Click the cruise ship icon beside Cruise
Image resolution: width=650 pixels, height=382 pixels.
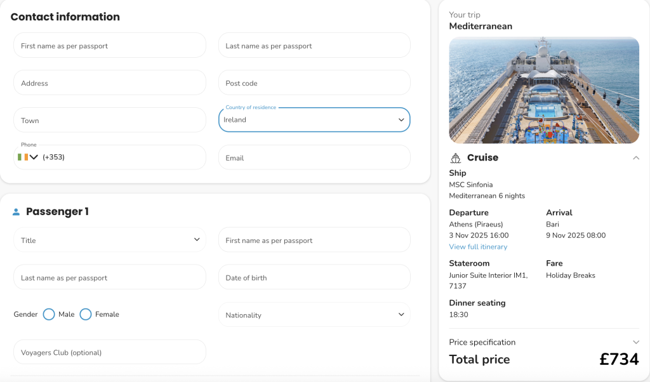[x=456, y=158]
